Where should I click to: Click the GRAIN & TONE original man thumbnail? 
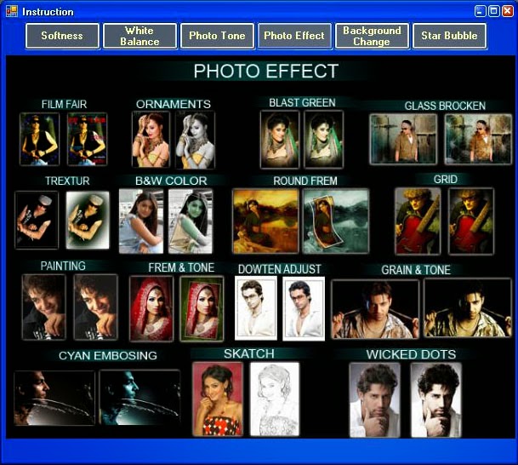[x=375, y=309]
